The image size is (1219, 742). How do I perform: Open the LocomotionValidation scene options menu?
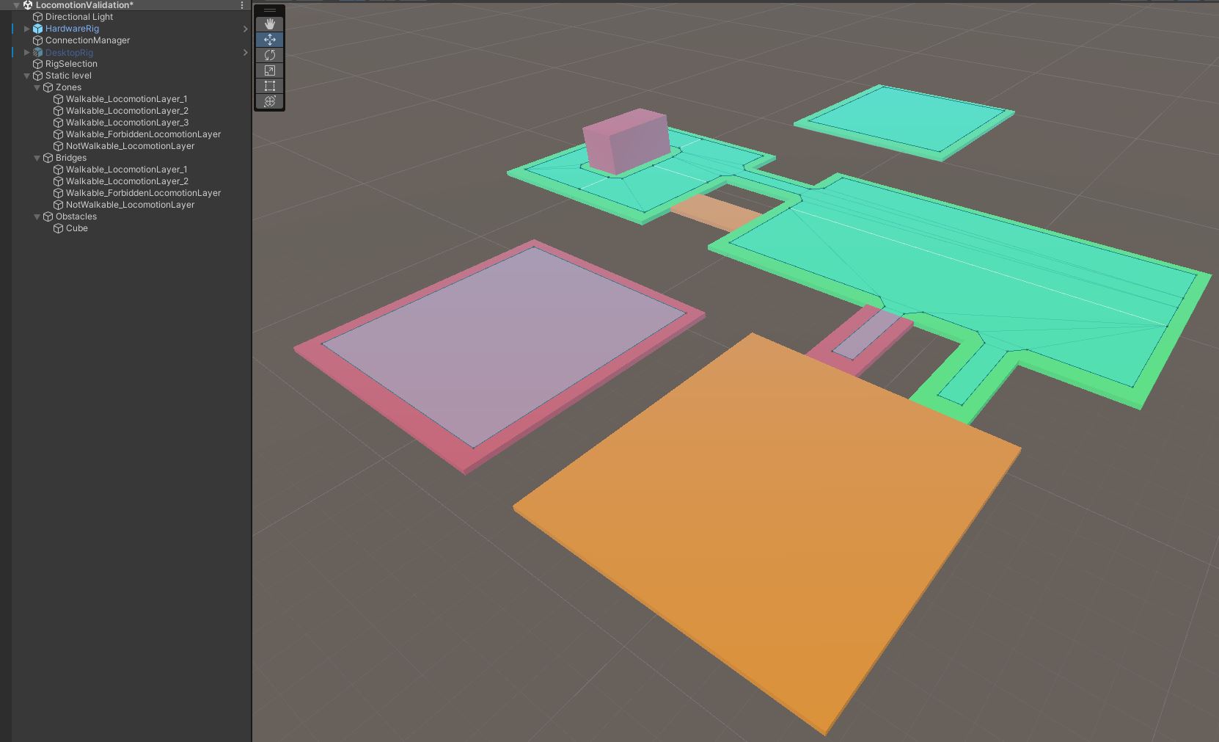point(242,5)
